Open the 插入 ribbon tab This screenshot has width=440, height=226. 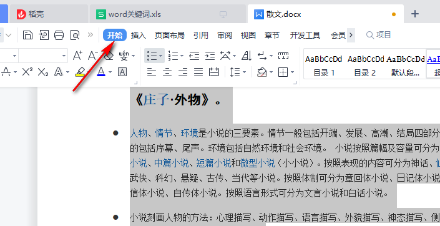139,35
